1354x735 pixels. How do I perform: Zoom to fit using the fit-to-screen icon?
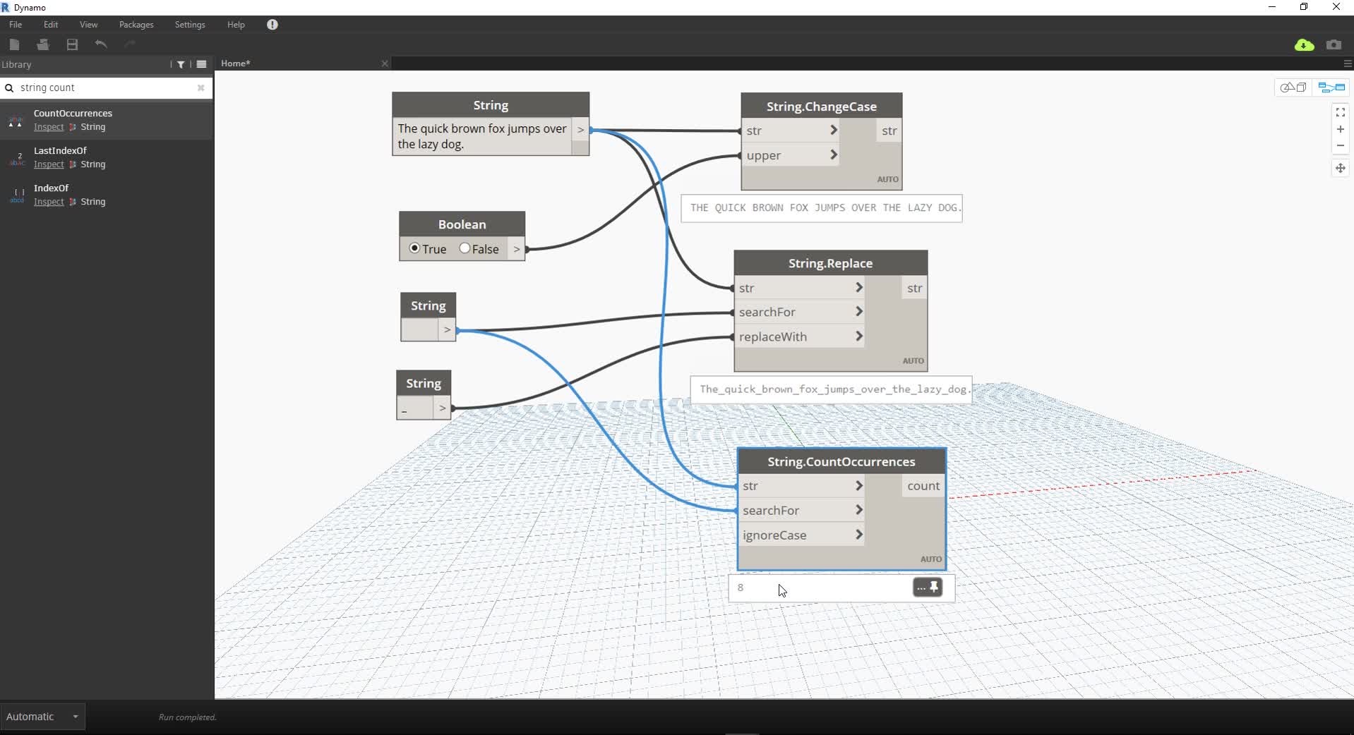1341,112
